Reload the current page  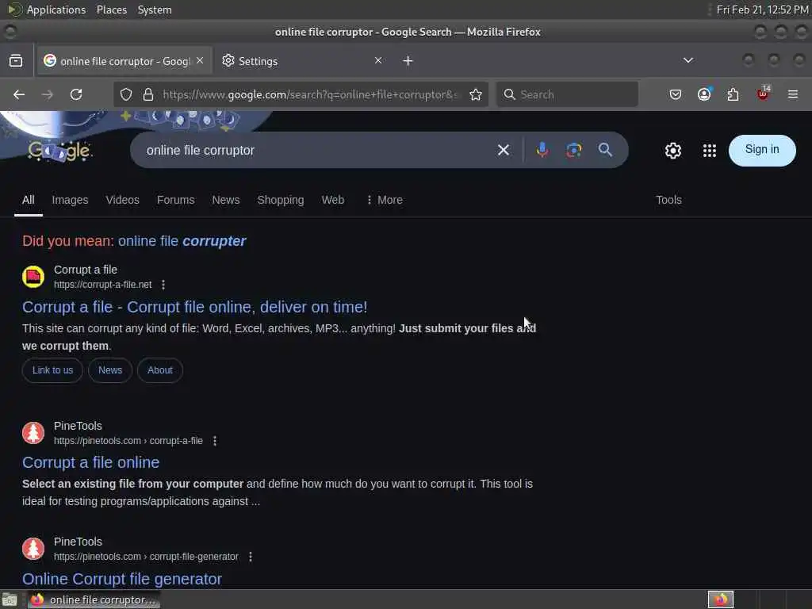[76, 94]
